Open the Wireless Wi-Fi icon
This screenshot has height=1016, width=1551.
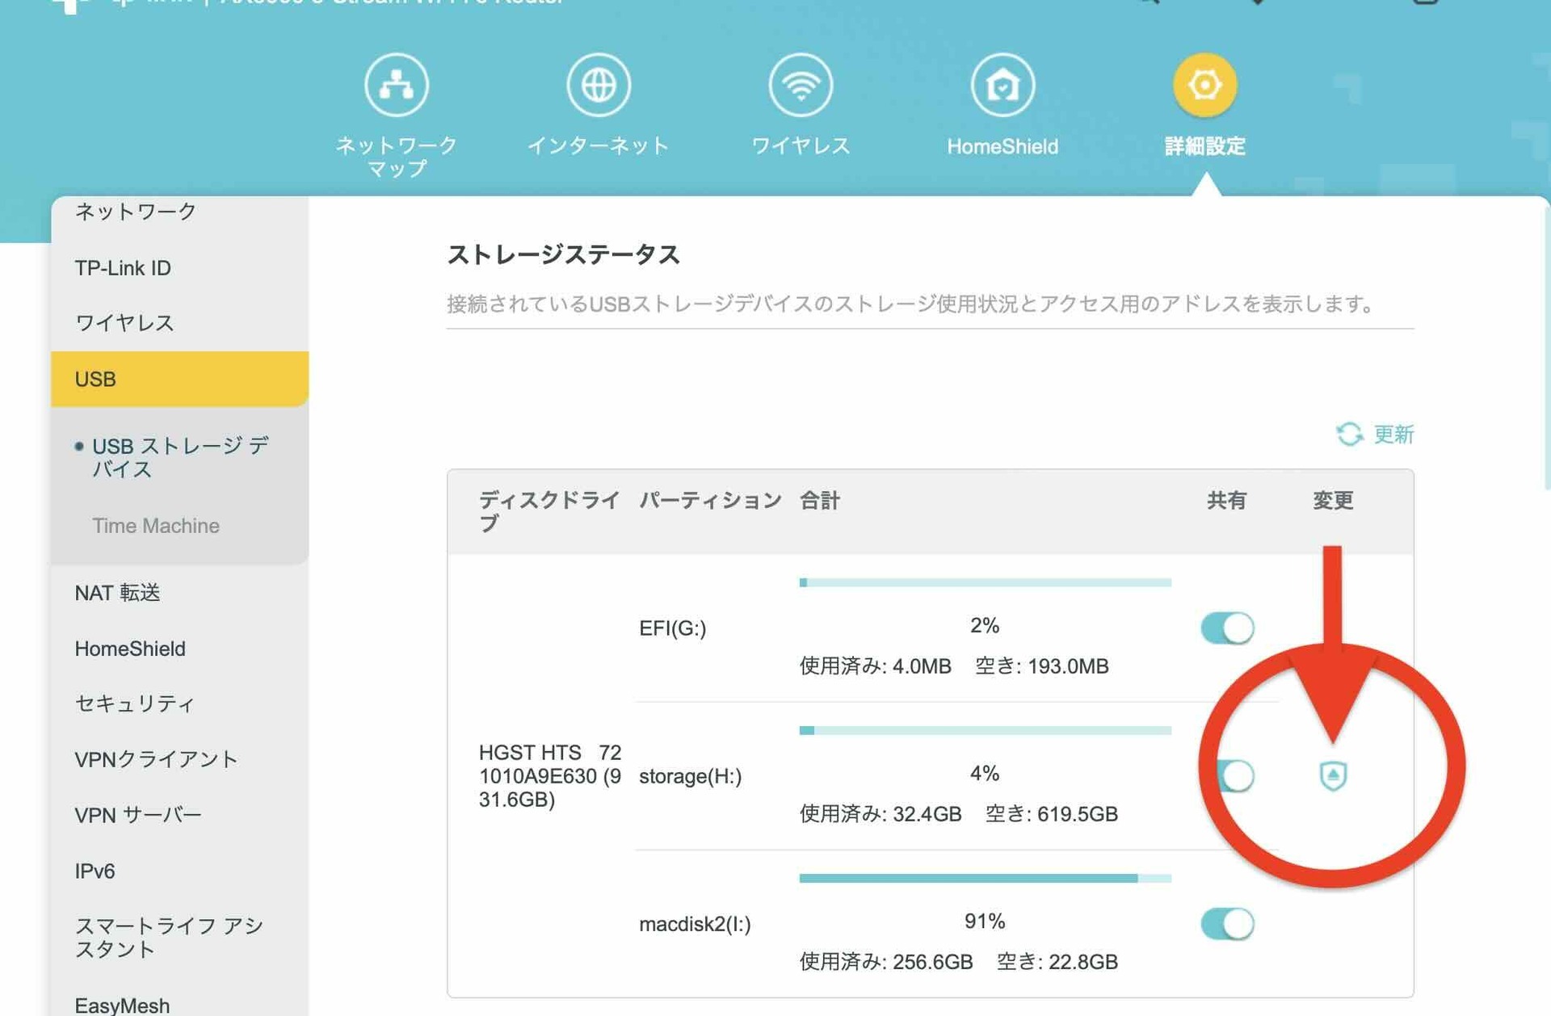click(x=801, y=85)
